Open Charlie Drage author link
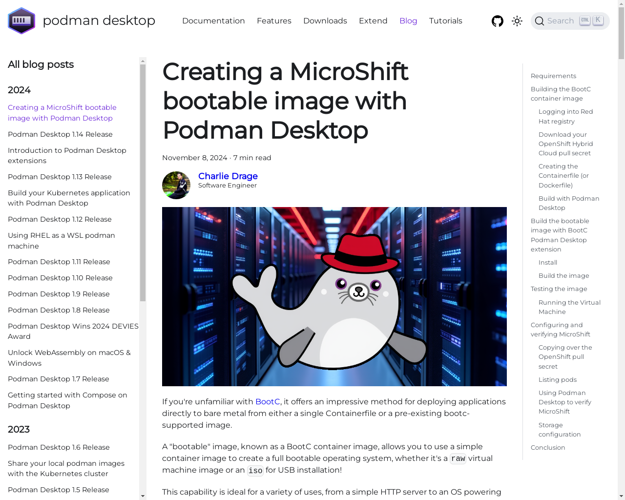 (x=228, y=176)
